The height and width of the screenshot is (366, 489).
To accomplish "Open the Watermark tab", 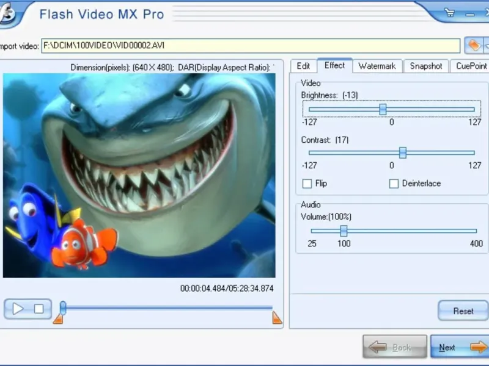I will 377,66.
